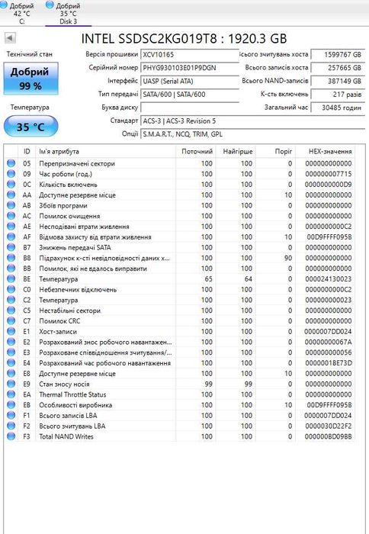Select the Total NAND Writes attribute name
Viewport: 369px width, 534px height.
tap(66, 436)
